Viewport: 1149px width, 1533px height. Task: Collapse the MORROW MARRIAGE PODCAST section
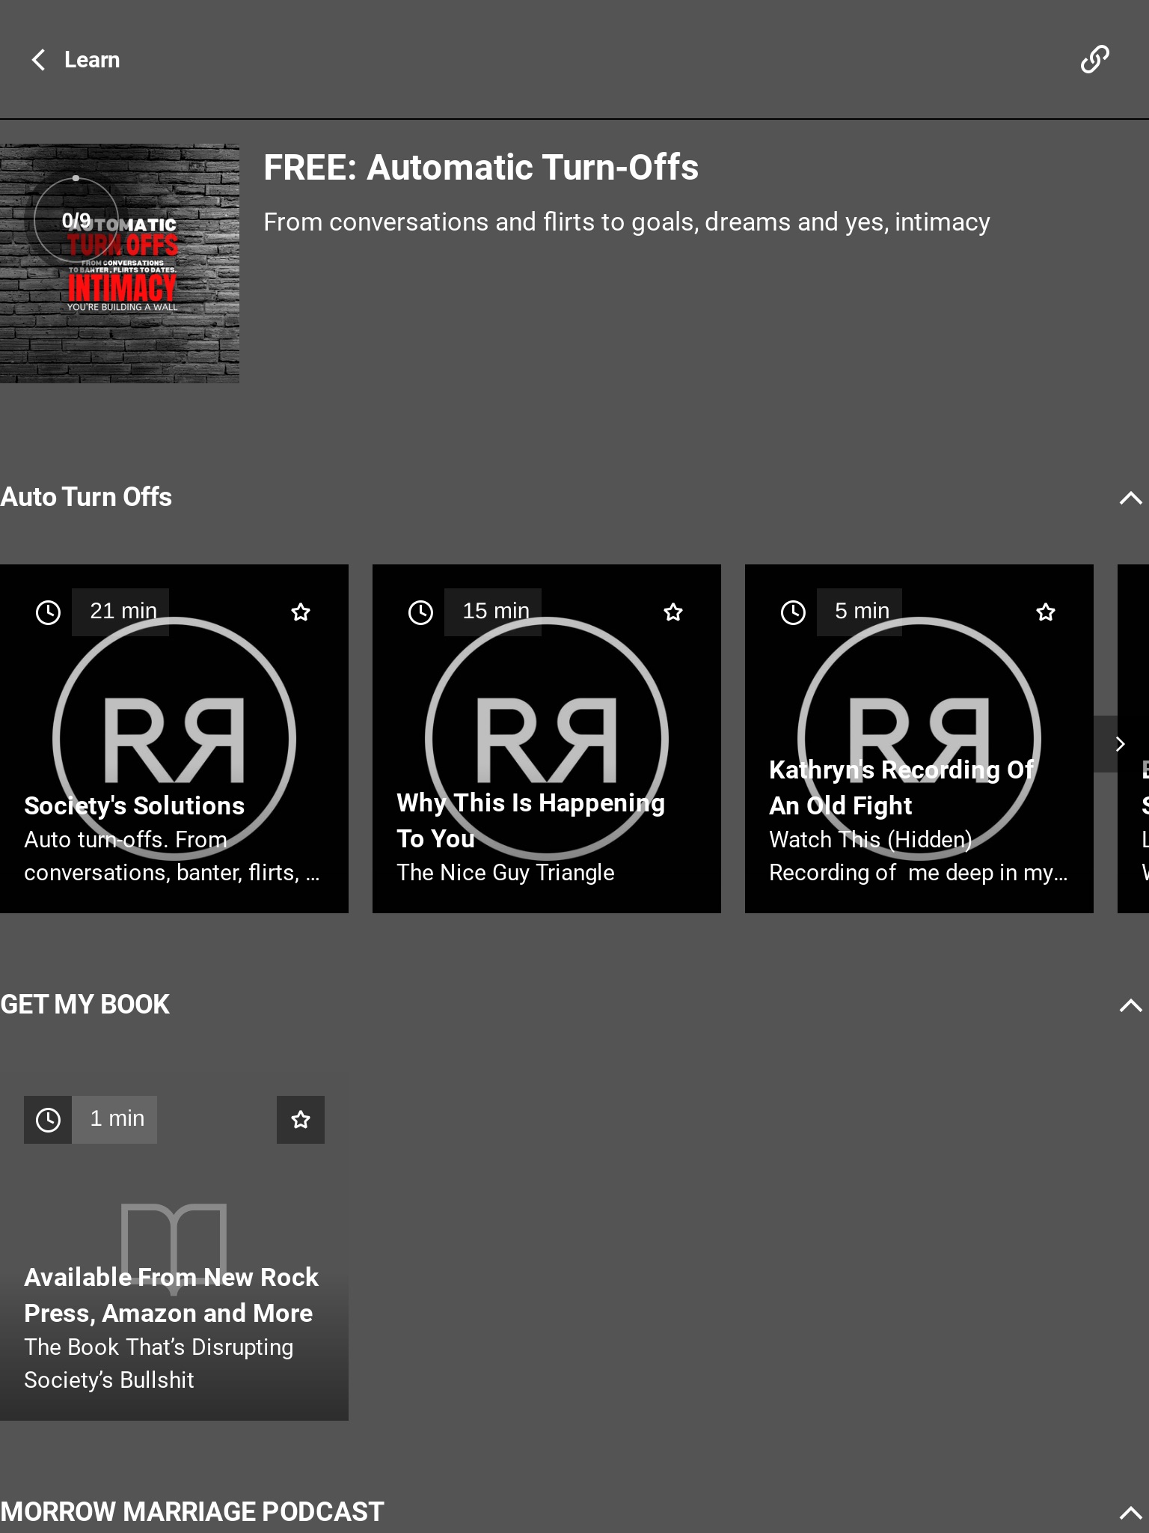tap(1130, 1513)
